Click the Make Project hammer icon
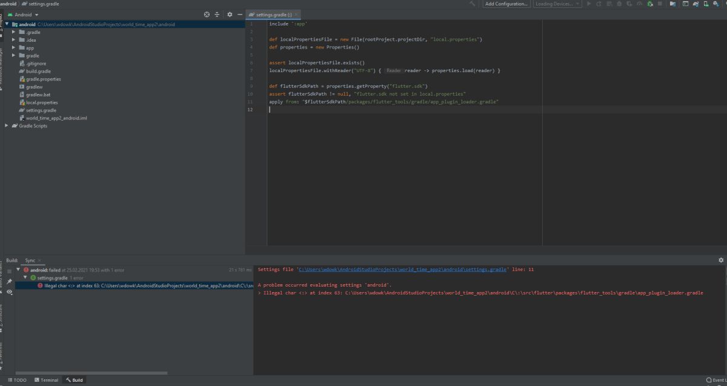 (x=473, y=4)
